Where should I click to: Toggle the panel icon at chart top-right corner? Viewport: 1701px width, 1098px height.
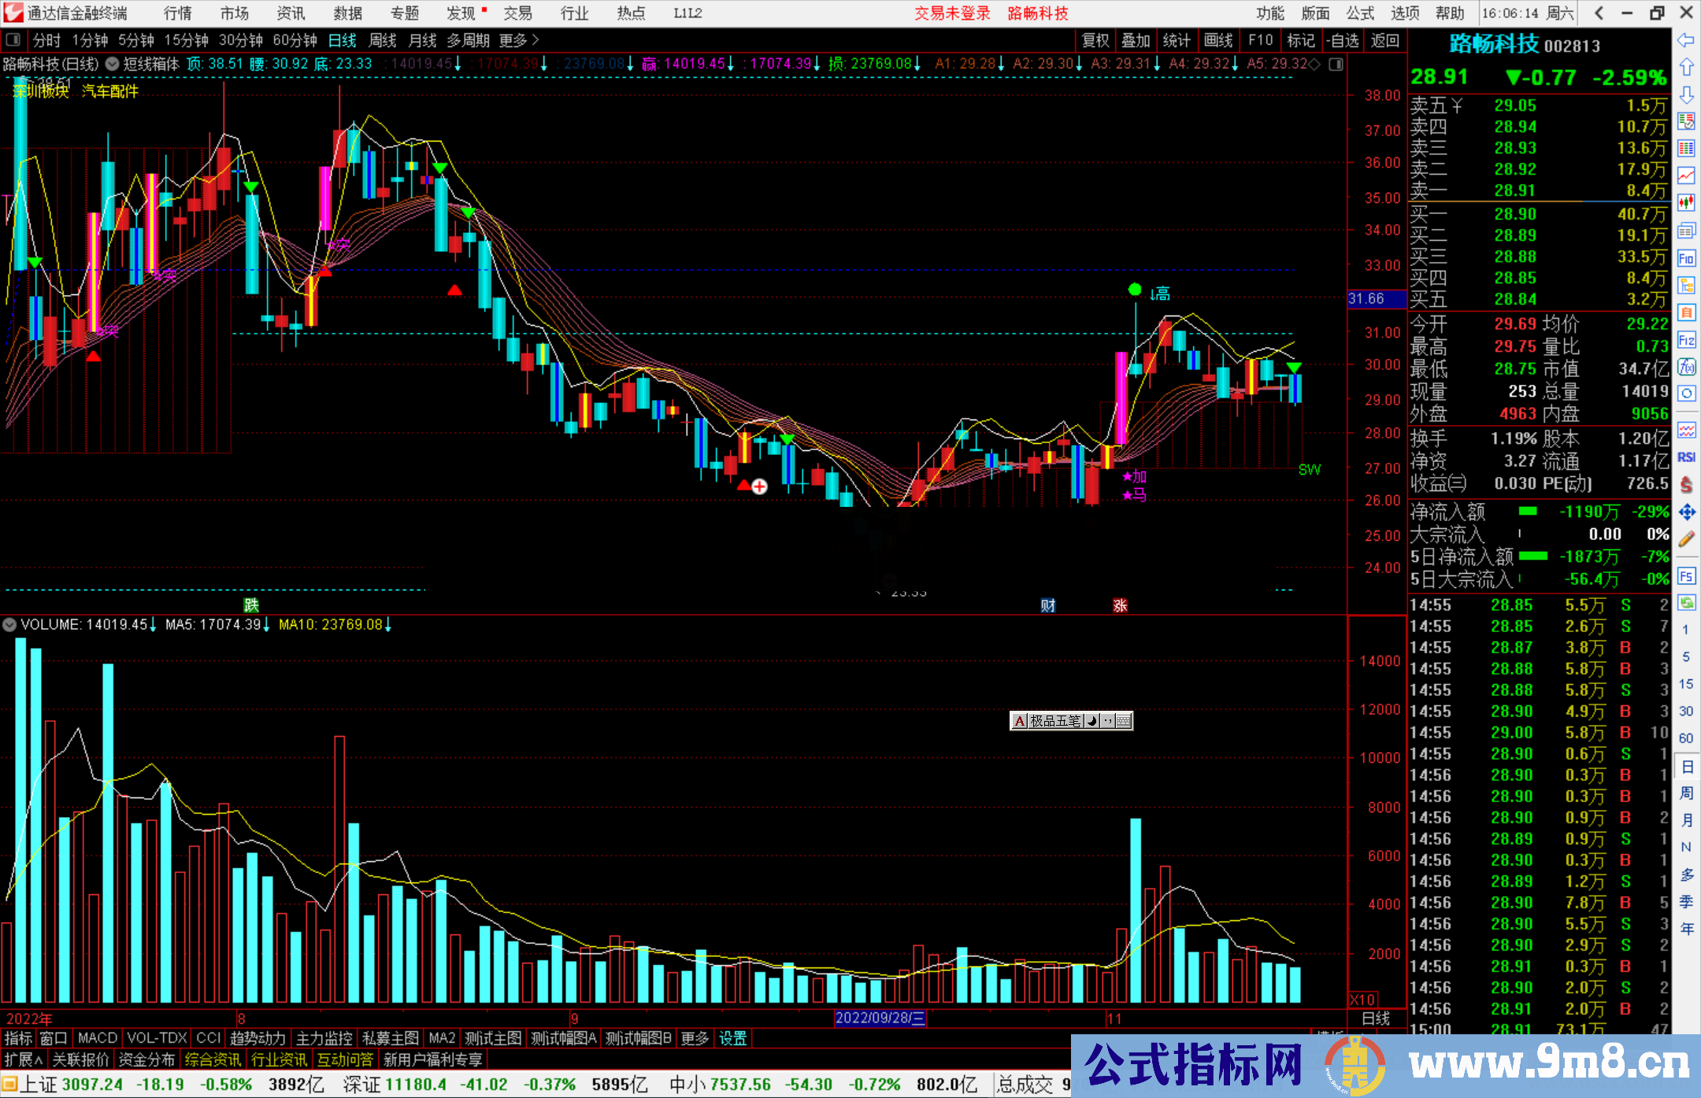(x=1336, y=65)
